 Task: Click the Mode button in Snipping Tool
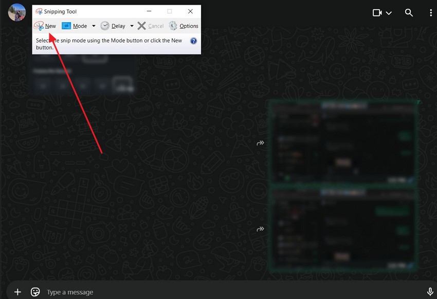pyautogui.click(x=74, y=26)
